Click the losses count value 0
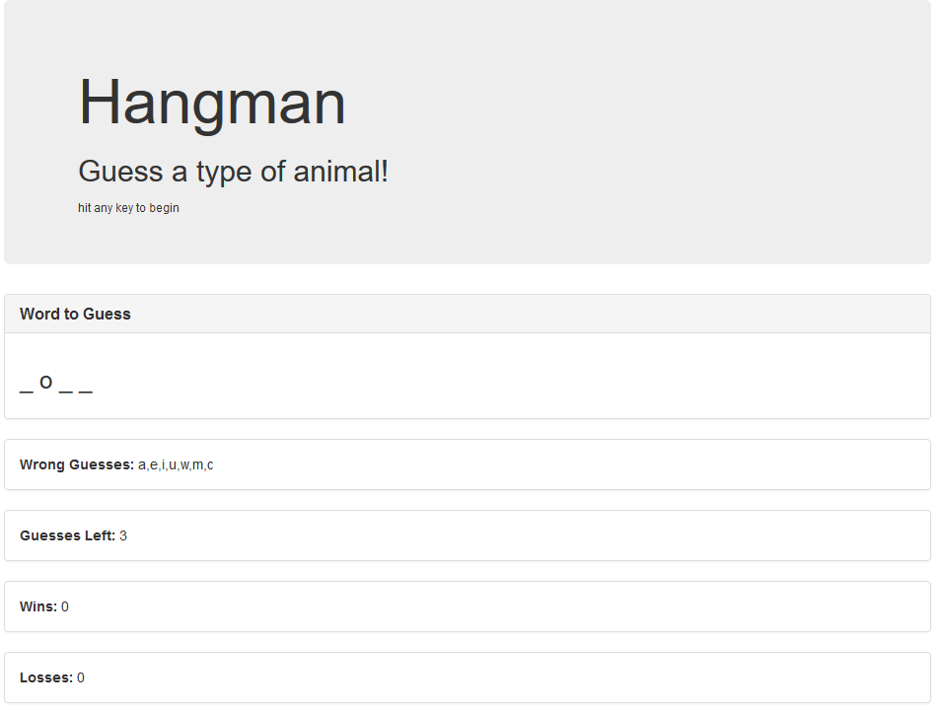 click(81, 677)
